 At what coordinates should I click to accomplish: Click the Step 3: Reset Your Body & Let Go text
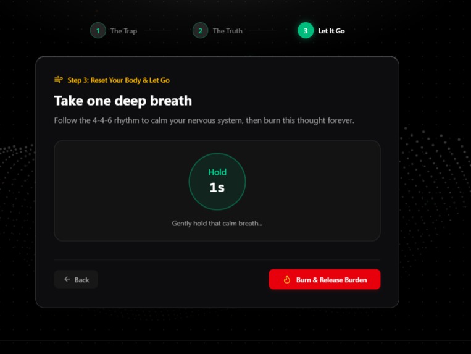[x=119, y=80]
